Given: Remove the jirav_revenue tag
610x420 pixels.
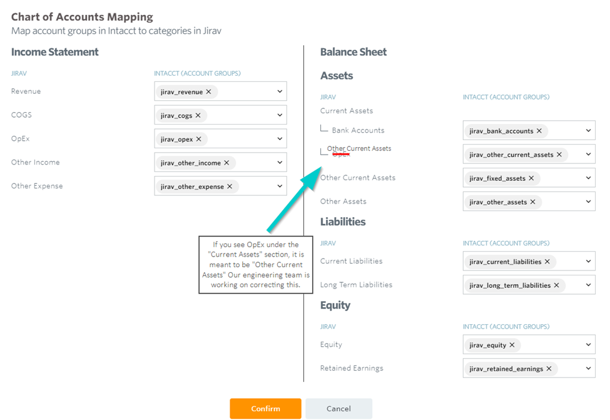Looking at the screenshot, I should pyautogui.click(x=208, y=92).
